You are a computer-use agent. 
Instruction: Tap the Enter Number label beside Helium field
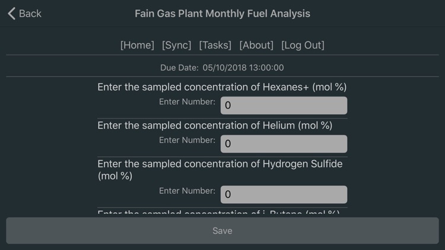coord(187,140)
